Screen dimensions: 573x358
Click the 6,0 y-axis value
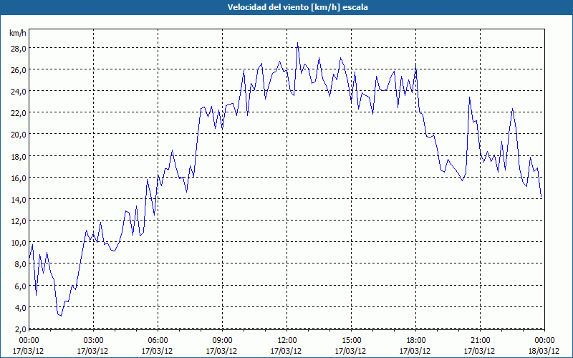(x=20, y=286)
